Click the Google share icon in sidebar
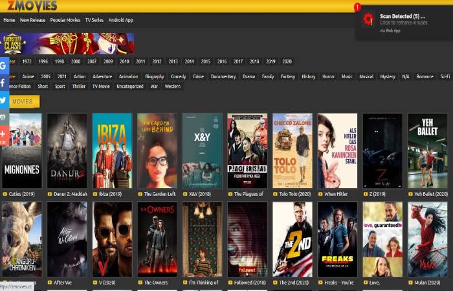 click(x=4, y=66)
